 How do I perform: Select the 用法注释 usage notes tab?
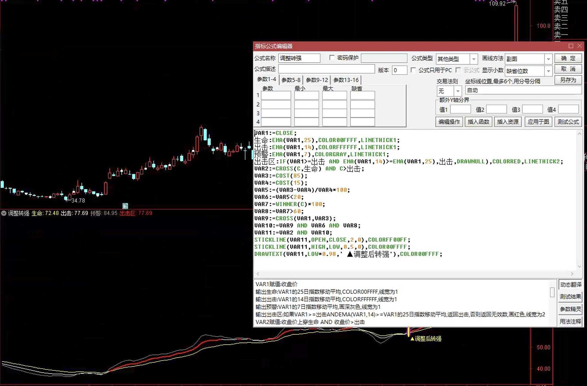pos(571,321)
